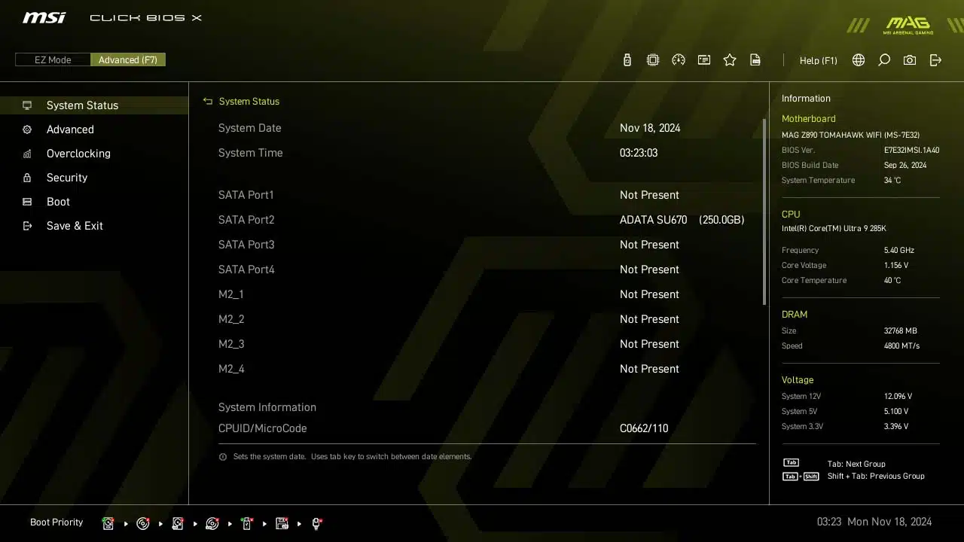Viewport: 964px width, 542px height.
Task: Click the CPU Frequency 5.40 GHz value
Action: pyautogui.click(x=899, y=251)
